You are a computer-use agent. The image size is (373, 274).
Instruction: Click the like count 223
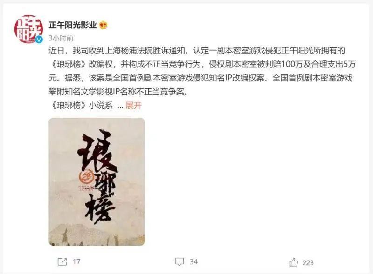[308, 263]
